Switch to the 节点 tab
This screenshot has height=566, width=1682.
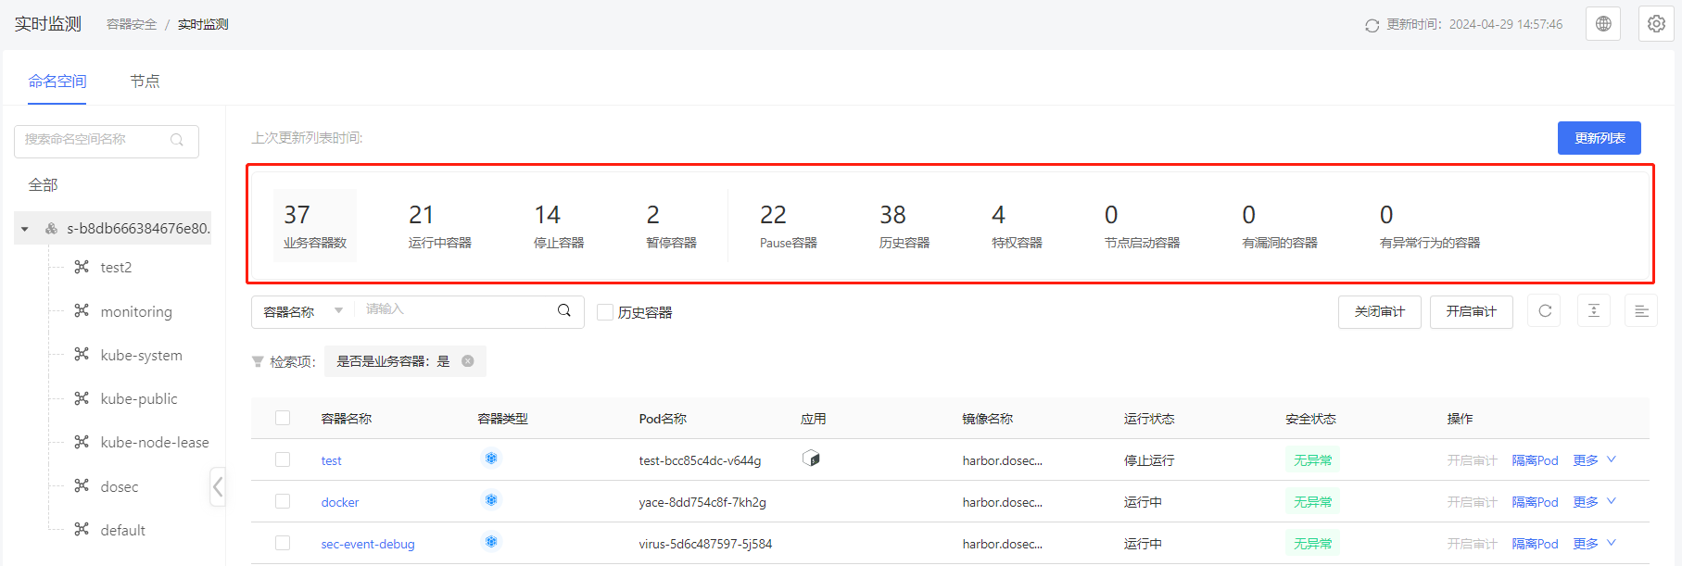(x=145, y=82)
